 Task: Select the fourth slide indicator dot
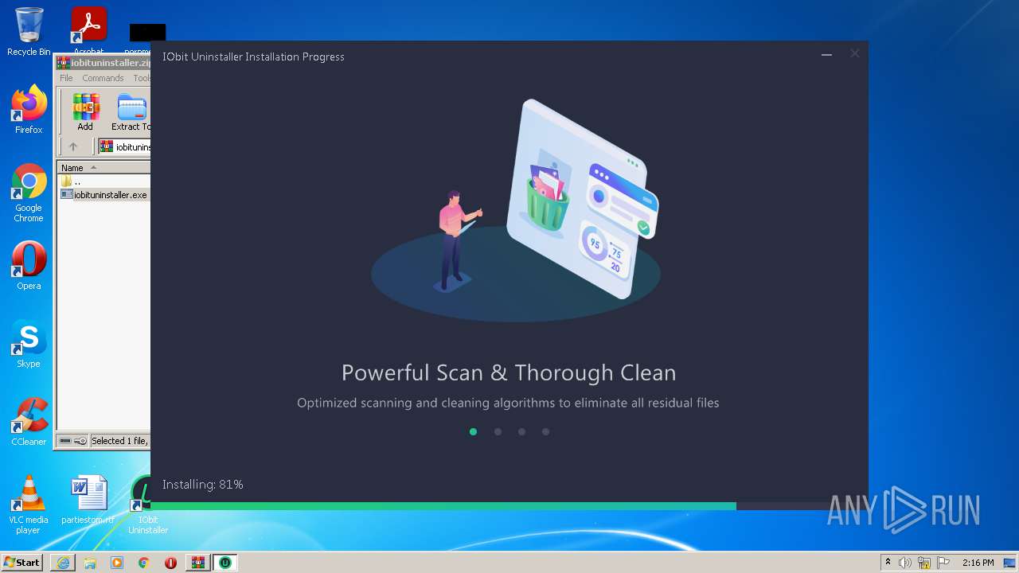545,431
